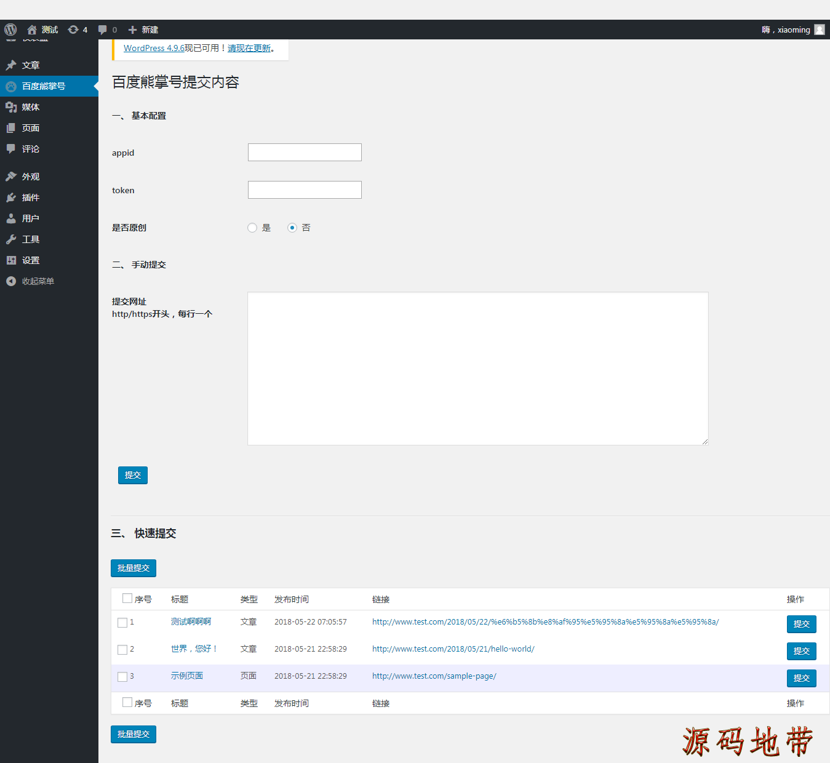
Task: Check the select-all box in table footer
Action: click(127, 702)
